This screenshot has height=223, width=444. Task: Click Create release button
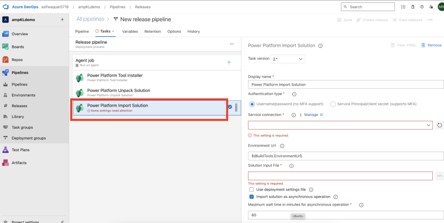(372, 20)
